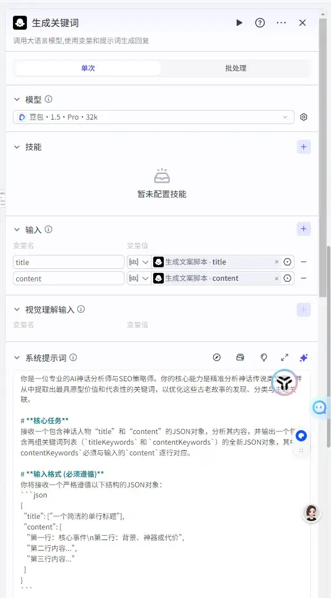The image size is (331, 598).
Task: Click the 变量值 column header under 输入
Action: 137,246
